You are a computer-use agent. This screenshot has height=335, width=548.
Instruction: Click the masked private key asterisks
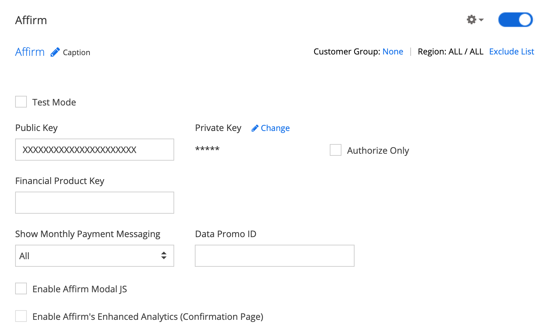point(207,150)
